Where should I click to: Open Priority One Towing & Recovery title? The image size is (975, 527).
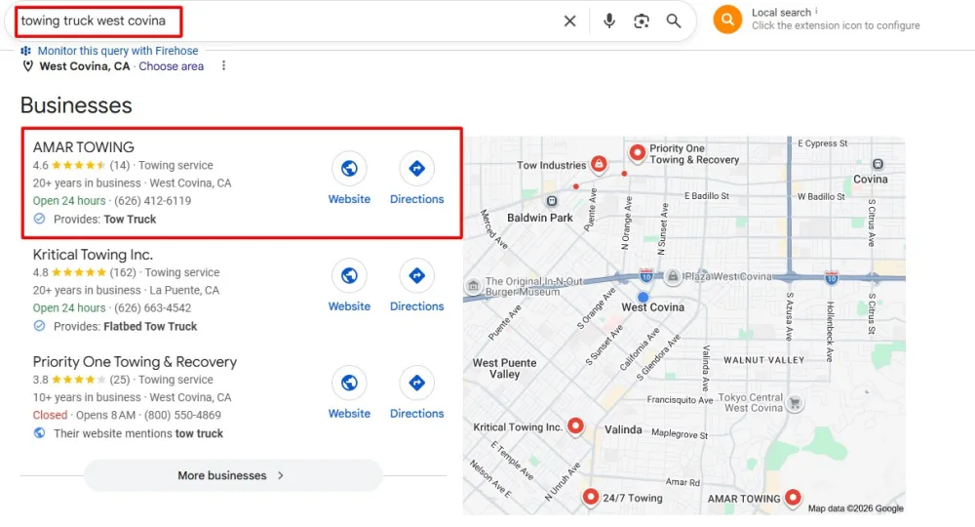click(x=135, y=361)
